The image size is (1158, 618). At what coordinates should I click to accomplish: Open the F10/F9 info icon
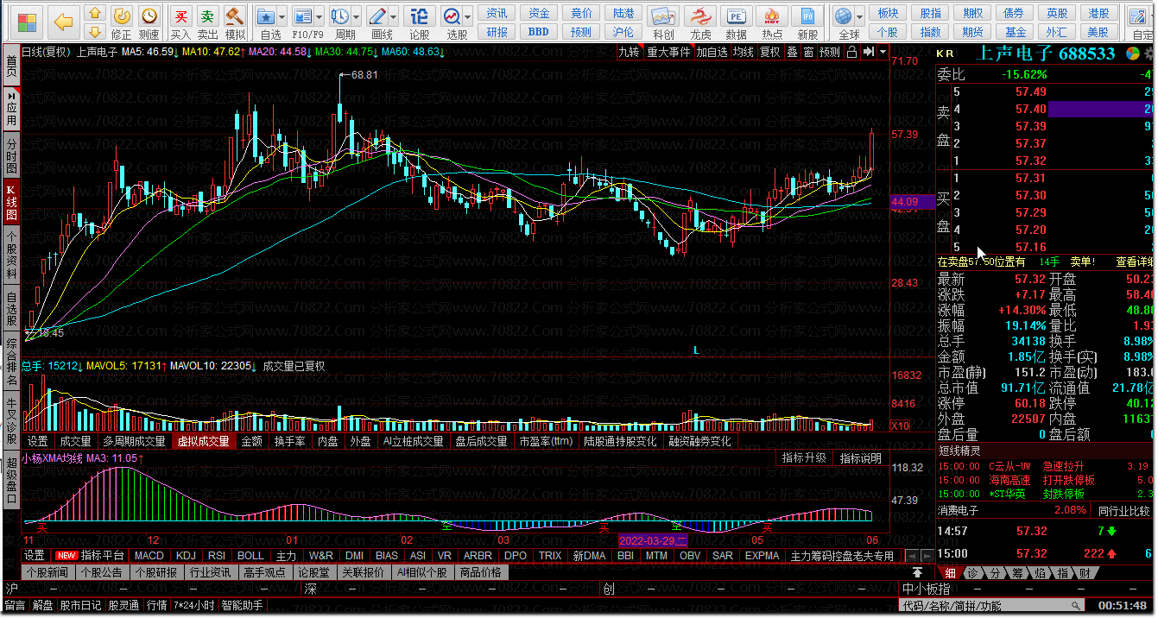point(302,16)
